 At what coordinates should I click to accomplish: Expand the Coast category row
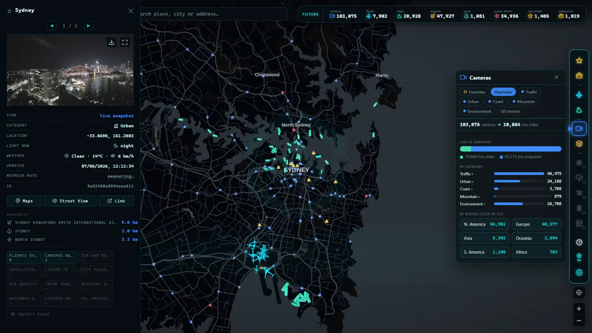[511, 189]
